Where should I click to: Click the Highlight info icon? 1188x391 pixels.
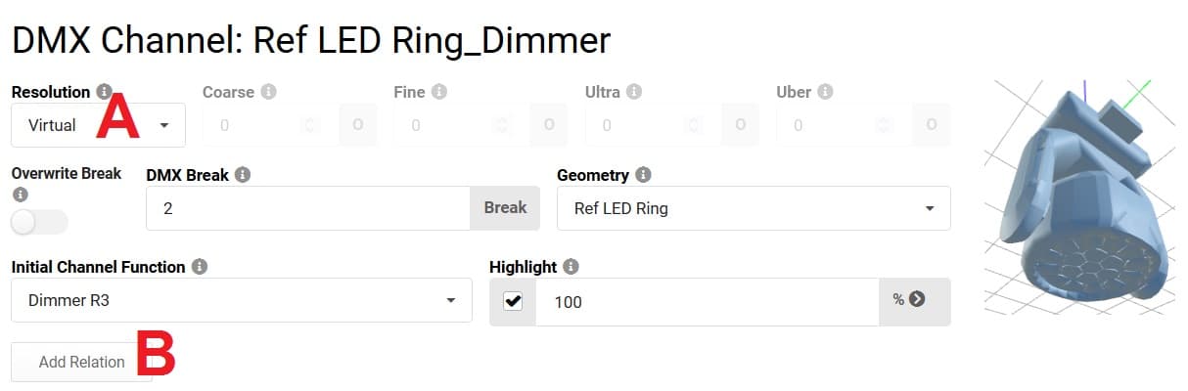571,267
